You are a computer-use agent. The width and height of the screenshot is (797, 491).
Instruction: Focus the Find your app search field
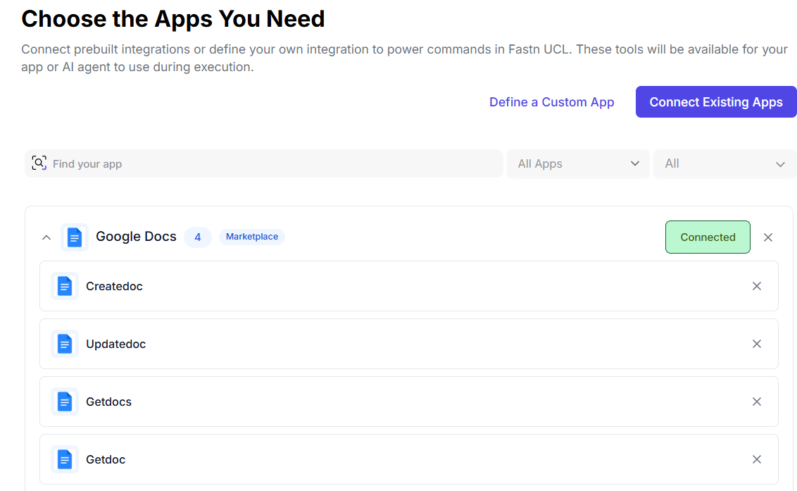[264, 164]
